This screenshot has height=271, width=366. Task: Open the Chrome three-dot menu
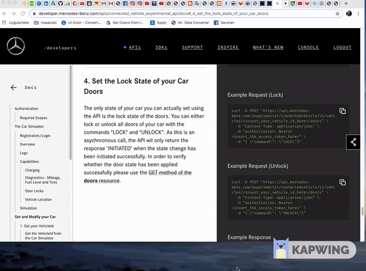click(359, 14)
